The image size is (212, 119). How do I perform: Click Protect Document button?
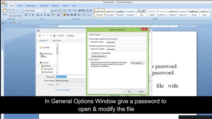(99, 56)
